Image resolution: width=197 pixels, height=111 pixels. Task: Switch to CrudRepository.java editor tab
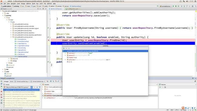pyautogui.click(x=72, y=9)
